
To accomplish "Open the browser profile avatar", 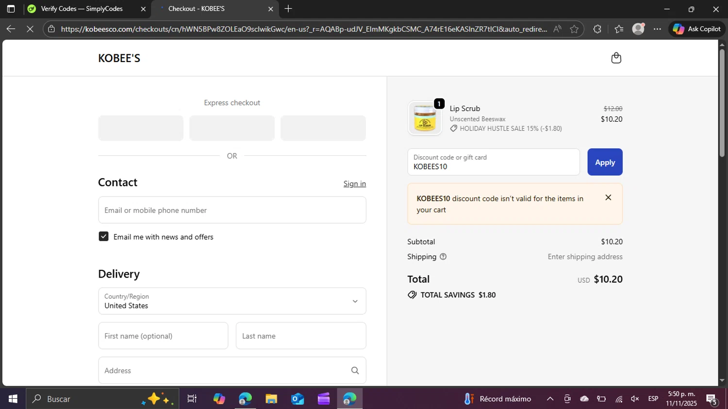I will tap(638, 29).
